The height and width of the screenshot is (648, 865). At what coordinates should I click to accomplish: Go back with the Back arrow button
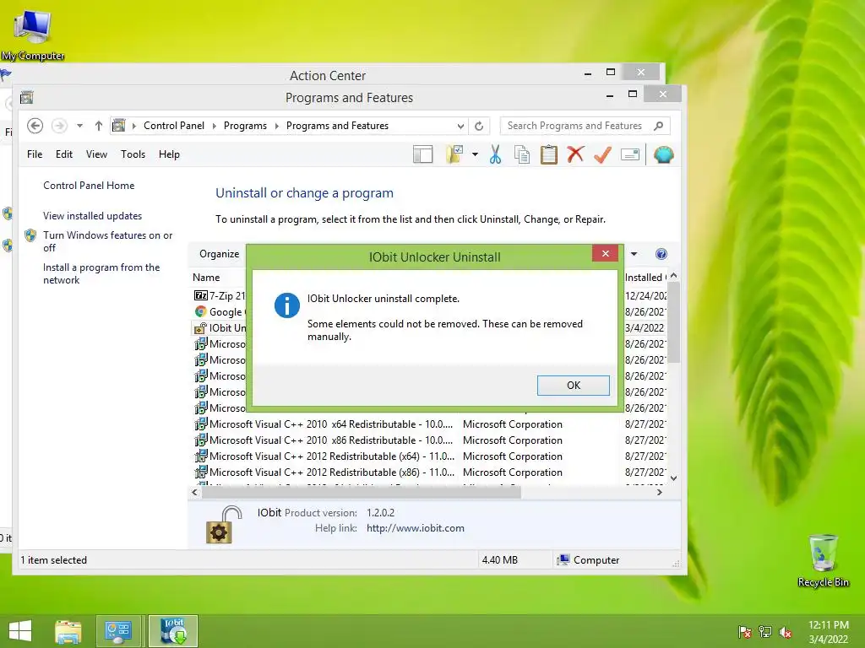pyautogui.click(x=35, y=126)
